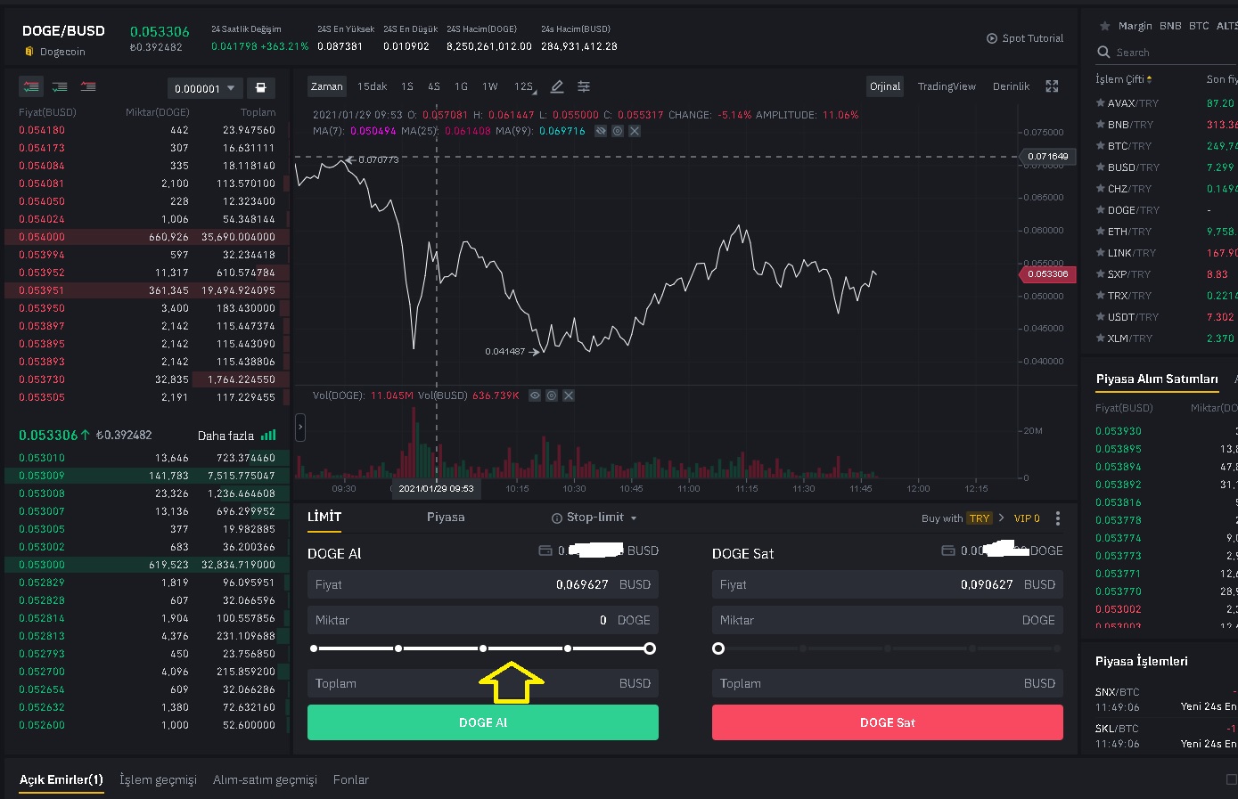Remove the MA indicator with X
Image resolution: width=1238 pixels, height=799 pixels.
635,131
